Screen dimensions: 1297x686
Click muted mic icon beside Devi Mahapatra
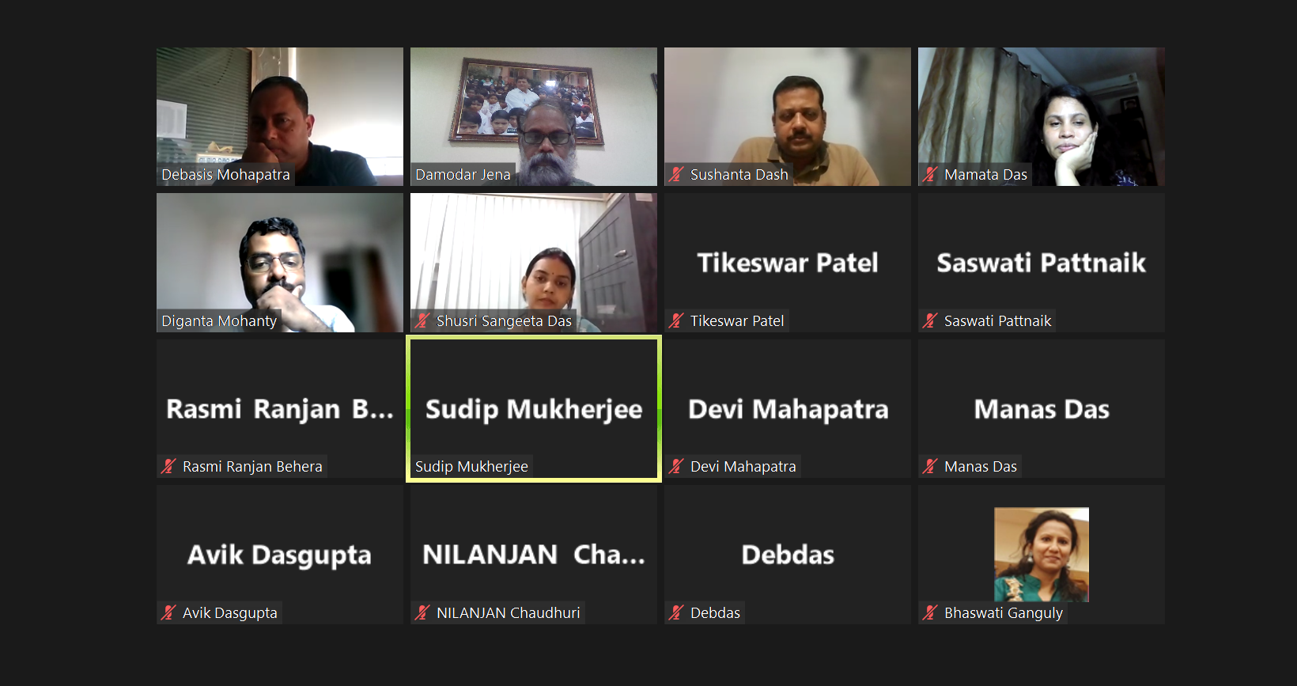tap(676, 466)
